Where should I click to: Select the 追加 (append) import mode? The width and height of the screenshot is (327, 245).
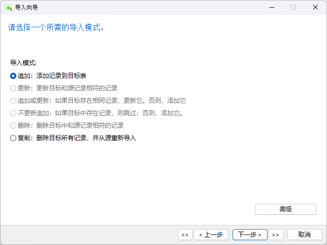click(x=13, y=76)
